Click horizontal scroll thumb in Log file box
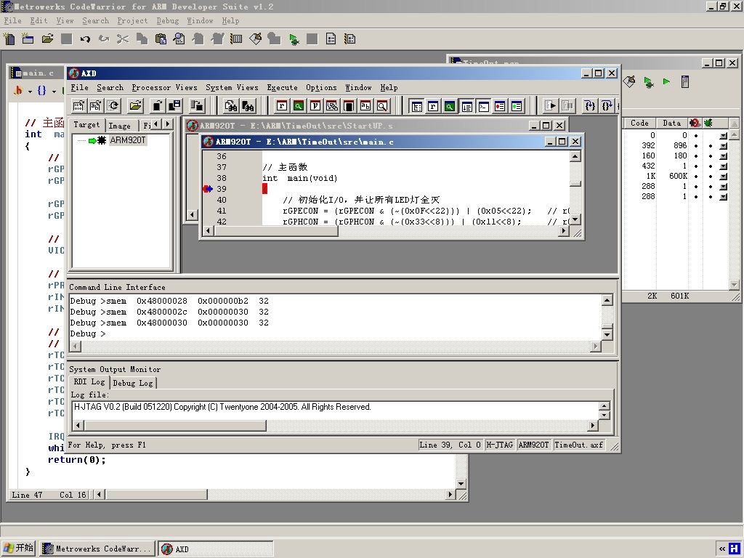744x558 pixels. tap(175, 426)
